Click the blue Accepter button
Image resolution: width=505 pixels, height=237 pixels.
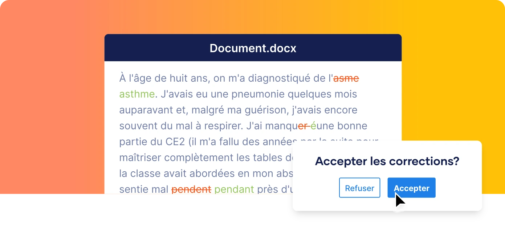tap(411, 188)
